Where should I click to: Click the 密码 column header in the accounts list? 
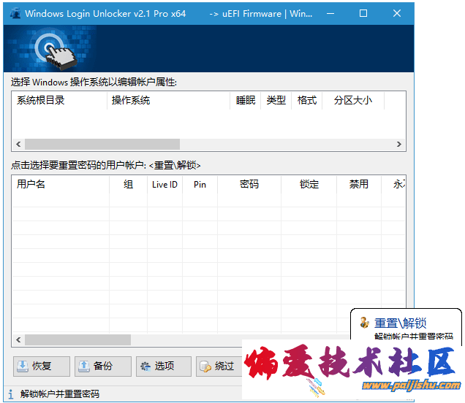click(249, 185)
